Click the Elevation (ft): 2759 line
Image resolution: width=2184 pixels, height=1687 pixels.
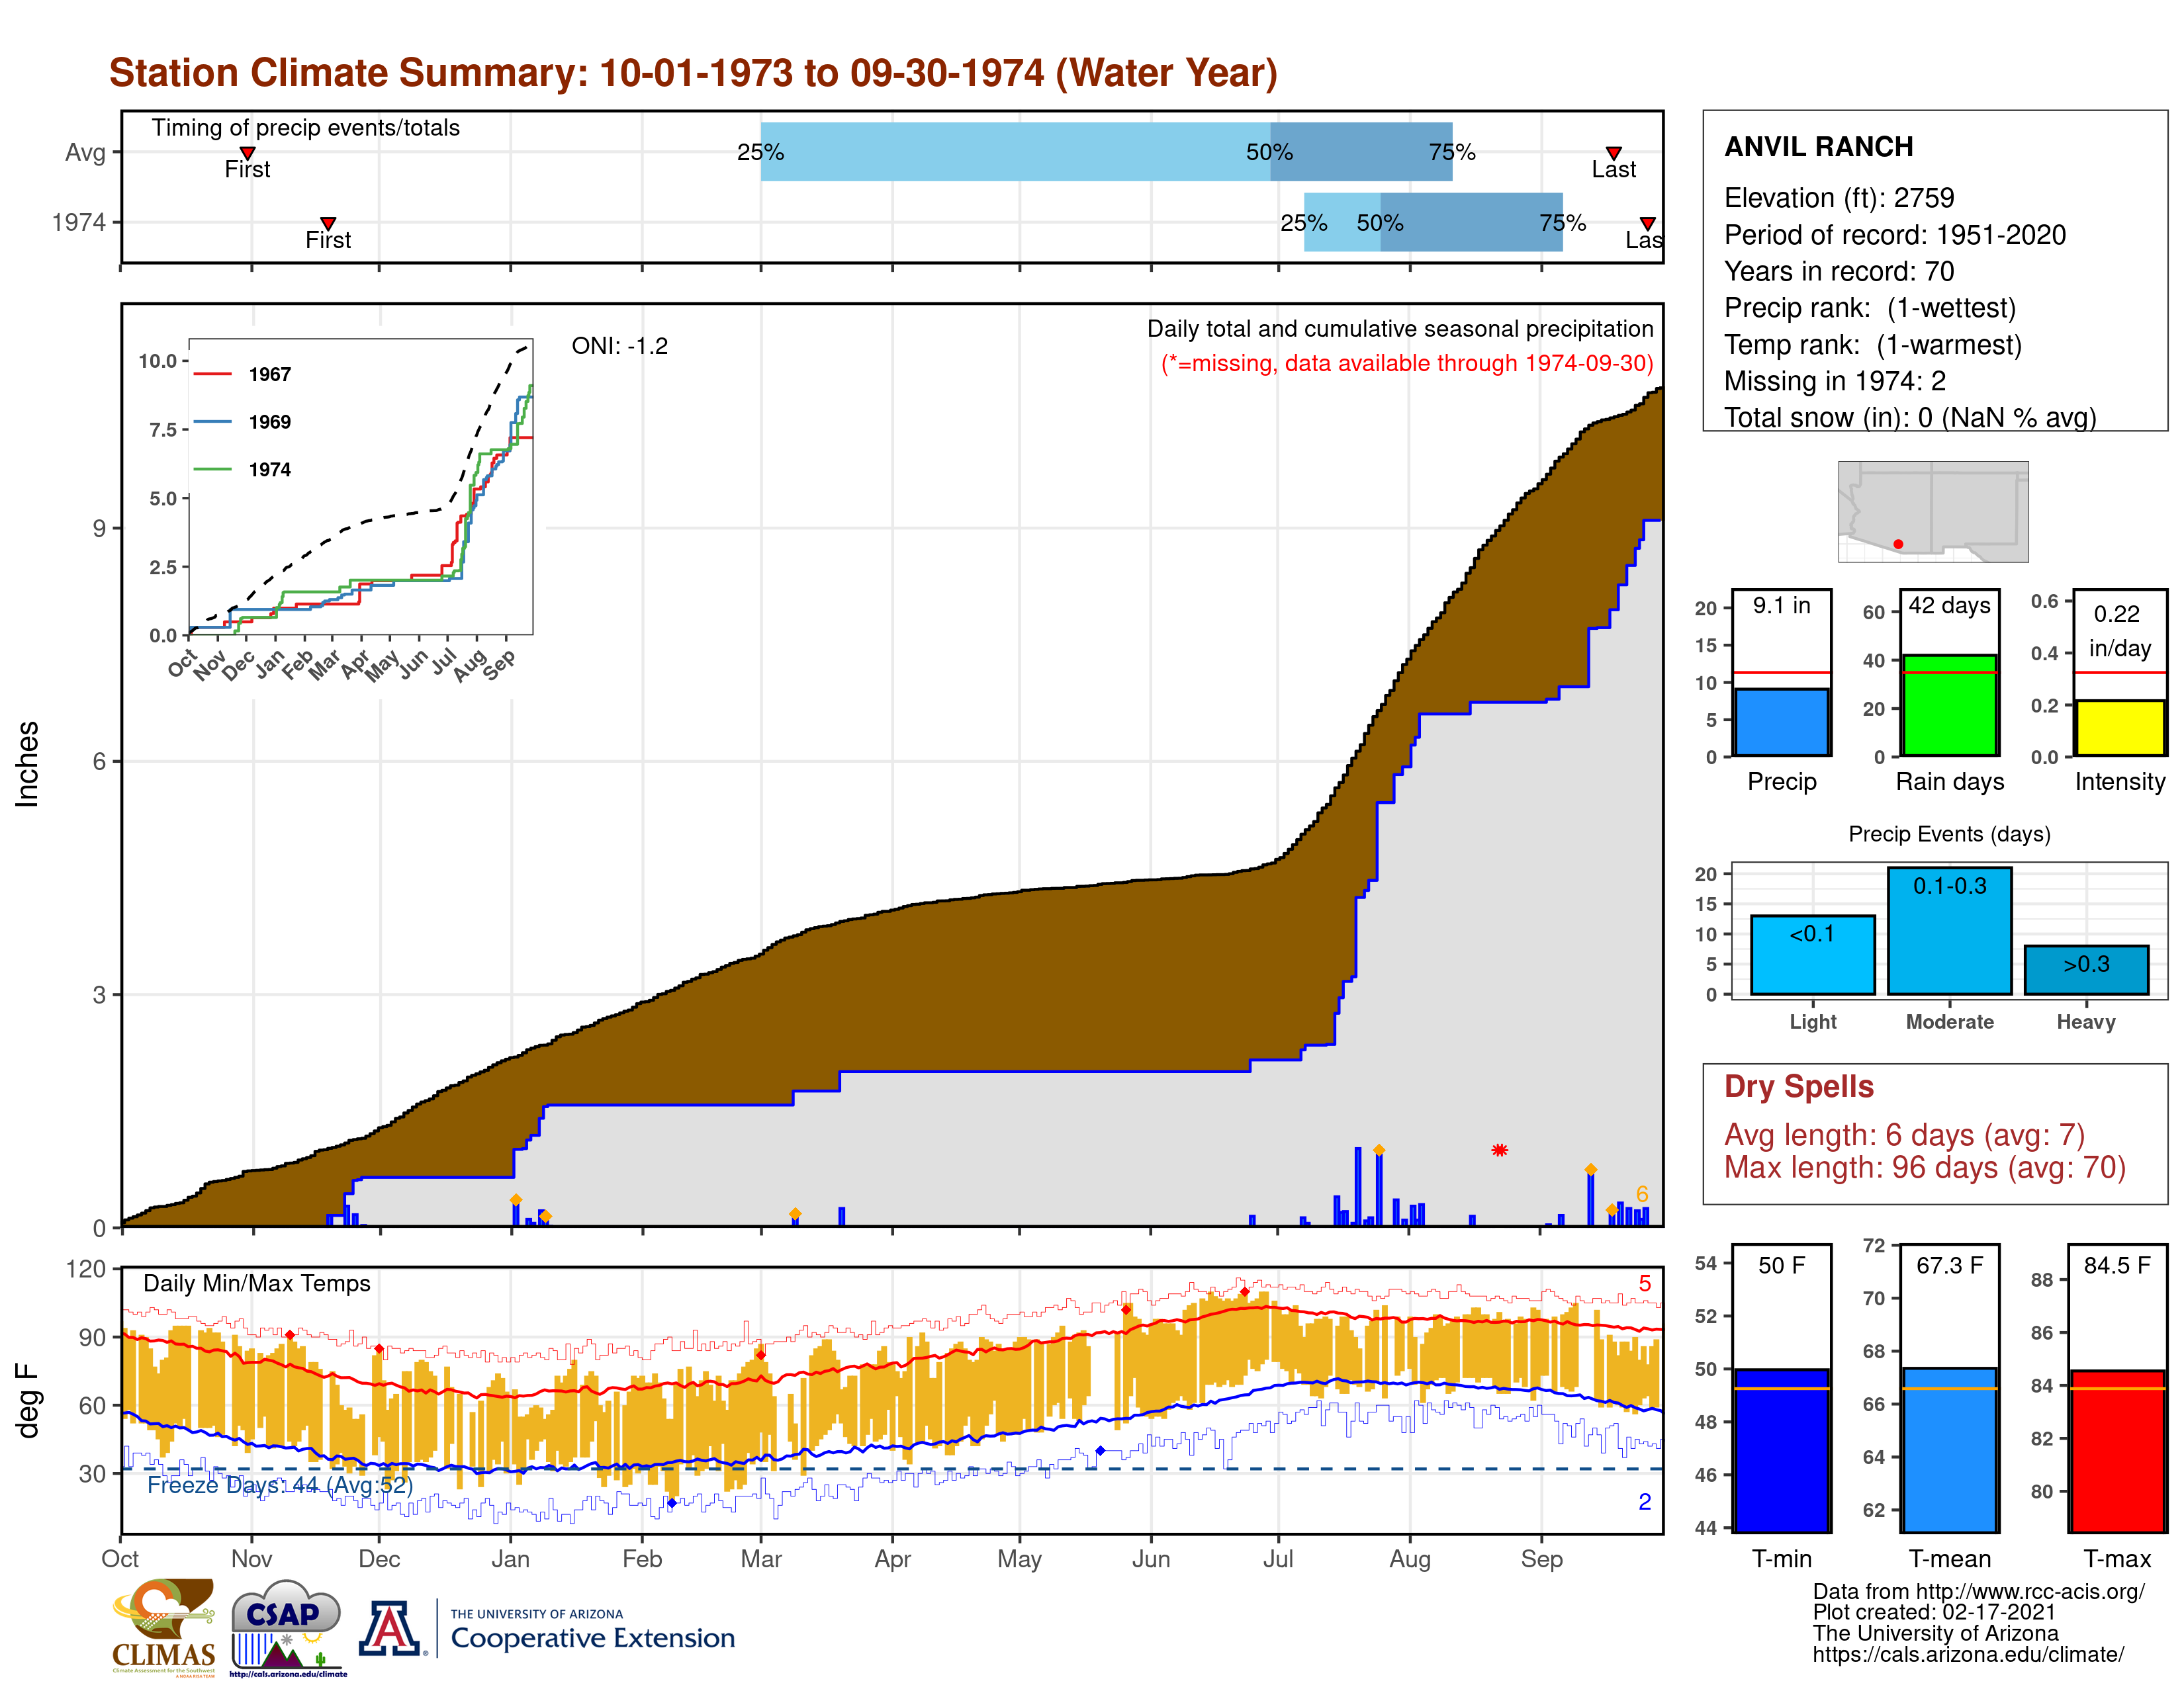click(1839, 198)
